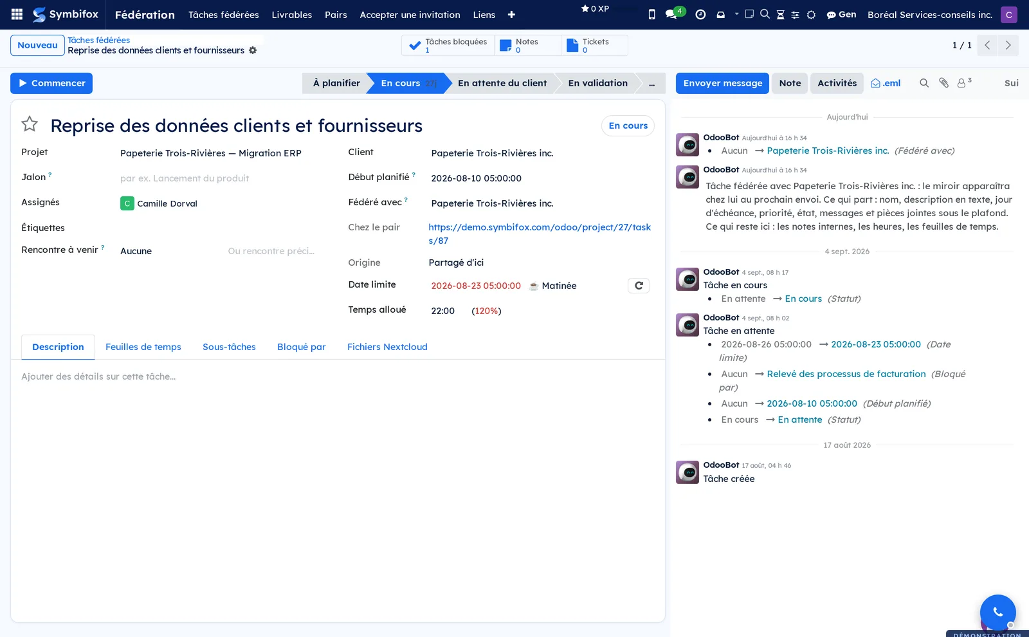
Task: Switch to the Sous-tâches tab
Action: (229, 347)
